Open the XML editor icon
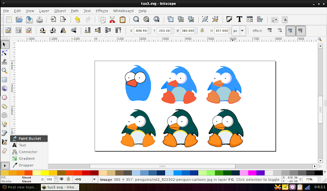This screenshot has width=327, height=191. coord(250,19)
